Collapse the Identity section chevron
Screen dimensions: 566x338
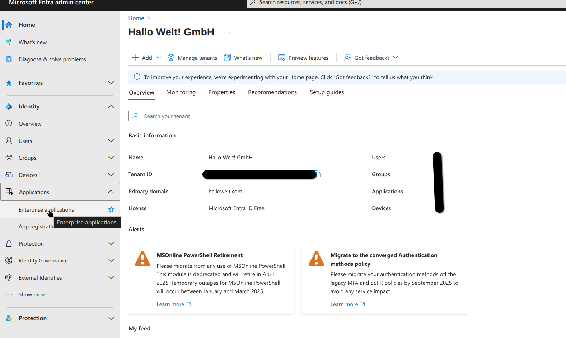point(111,107)
